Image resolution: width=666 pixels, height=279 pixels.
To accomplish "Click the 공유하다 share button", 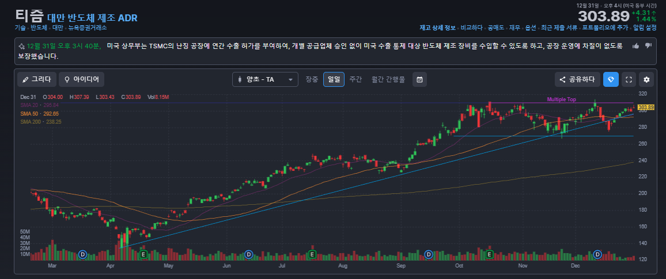I will pyautogui.click(x=578, y=79).
